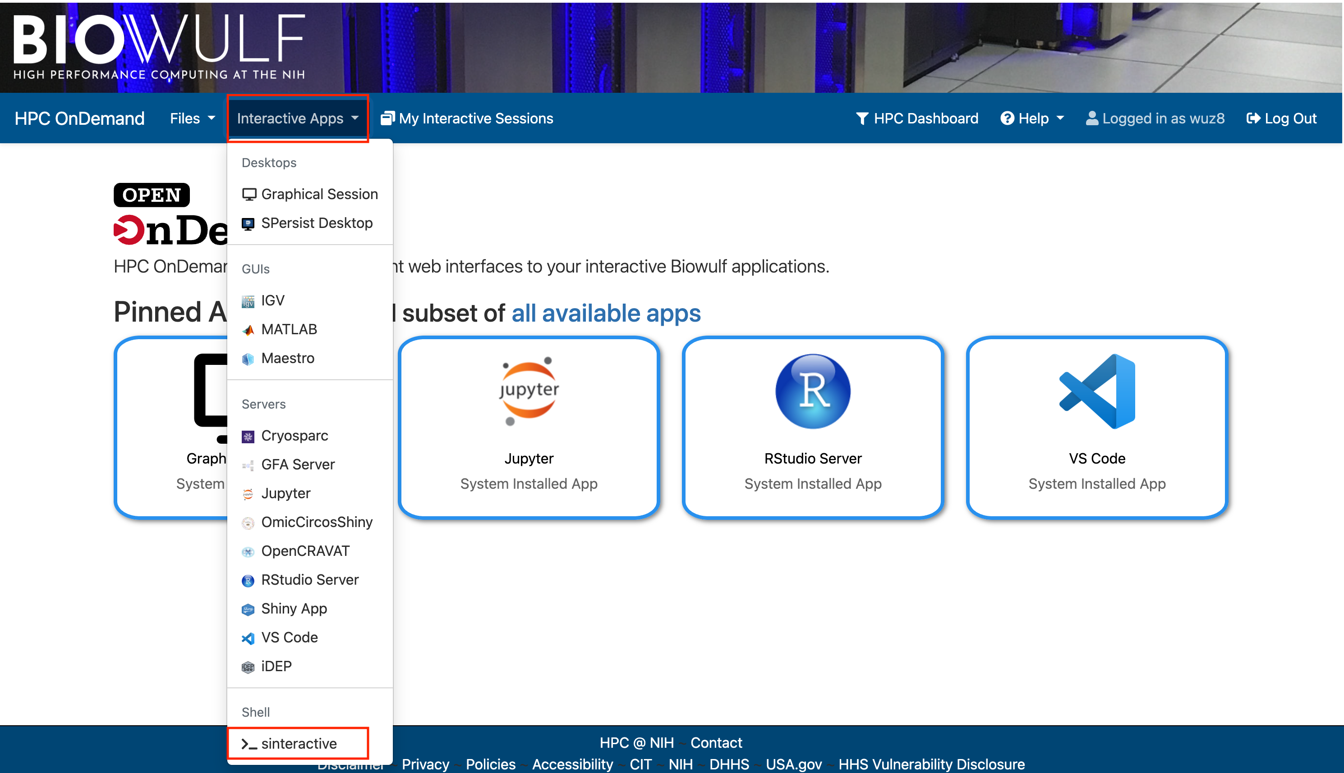The image size is (1344, 773).
Task: Click the Jupyter pinned app card title
Action: point(529,459)
